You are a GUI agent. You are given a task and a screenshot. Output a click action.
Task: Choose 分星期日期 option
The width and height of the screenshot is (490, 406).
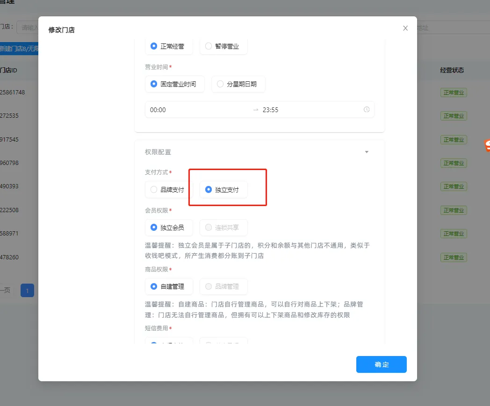[238, 84]
